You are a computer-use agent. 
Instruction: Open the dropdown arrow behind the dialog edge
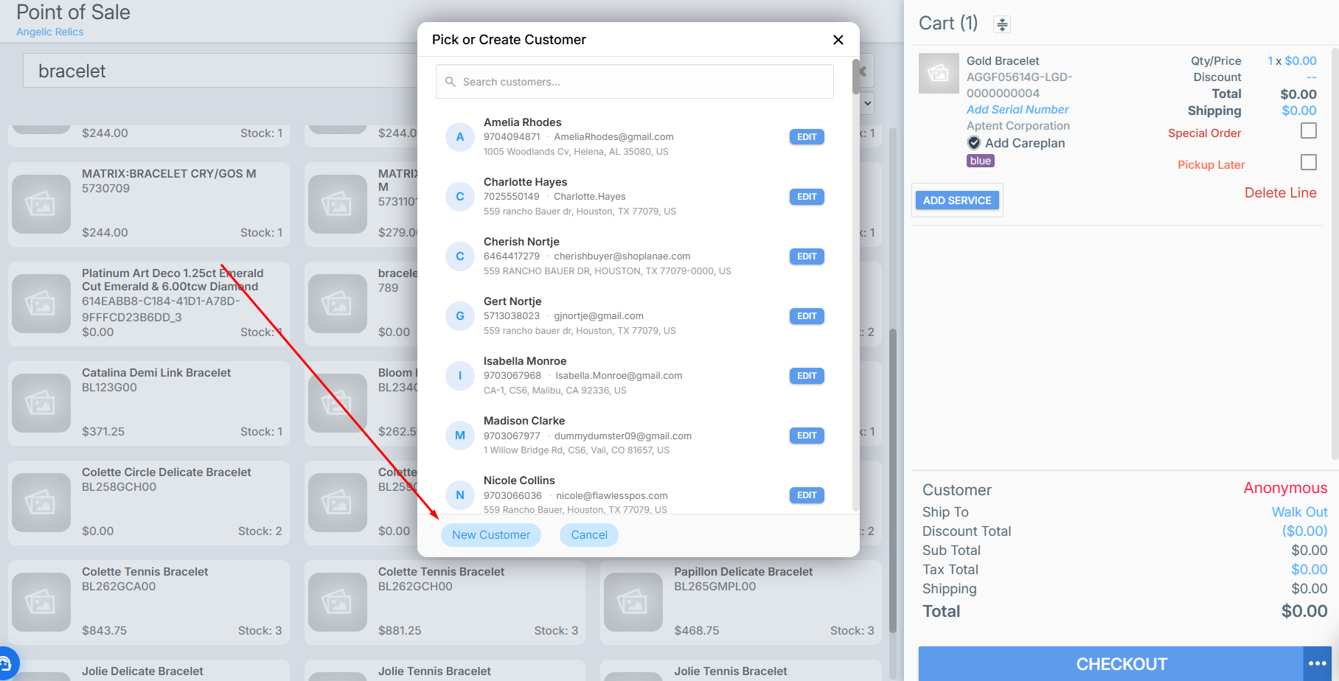(x=868, y=103)
